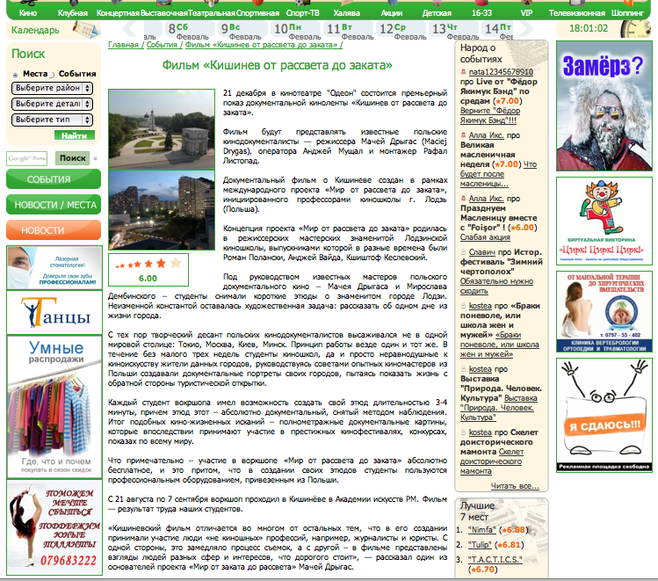
Task: Open the VIP menu item
Action: [526, 13]
